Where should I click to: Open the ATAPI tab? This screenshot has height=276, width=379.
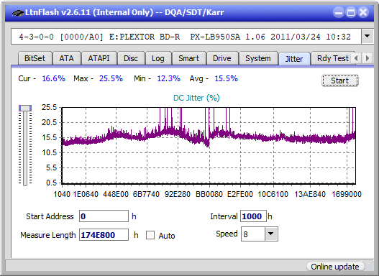click(99, 58)
